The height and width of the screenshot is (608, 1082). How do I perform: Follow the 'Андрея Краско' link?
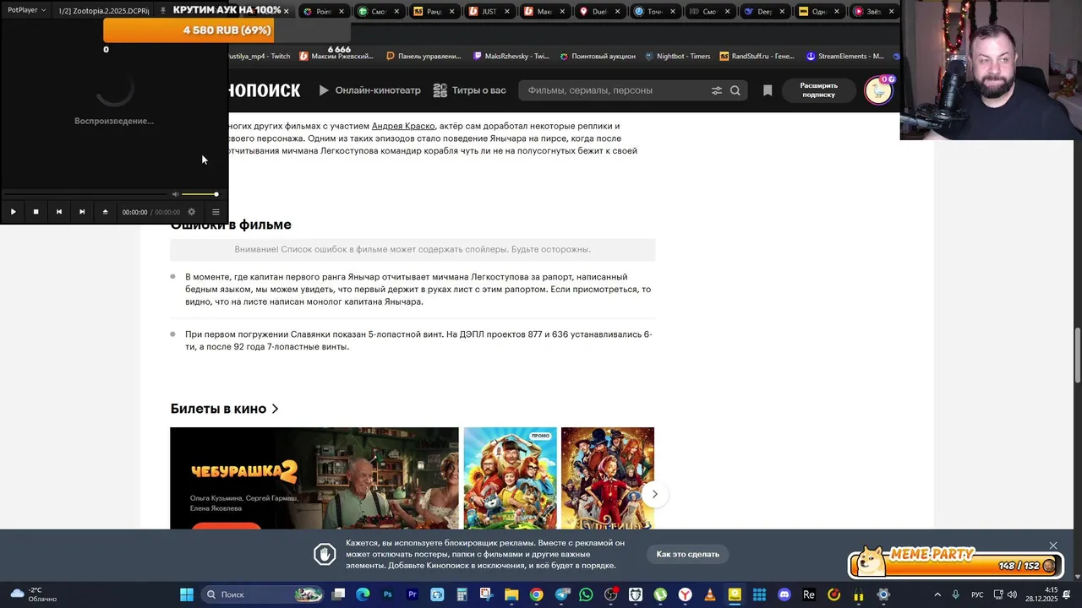403,126
